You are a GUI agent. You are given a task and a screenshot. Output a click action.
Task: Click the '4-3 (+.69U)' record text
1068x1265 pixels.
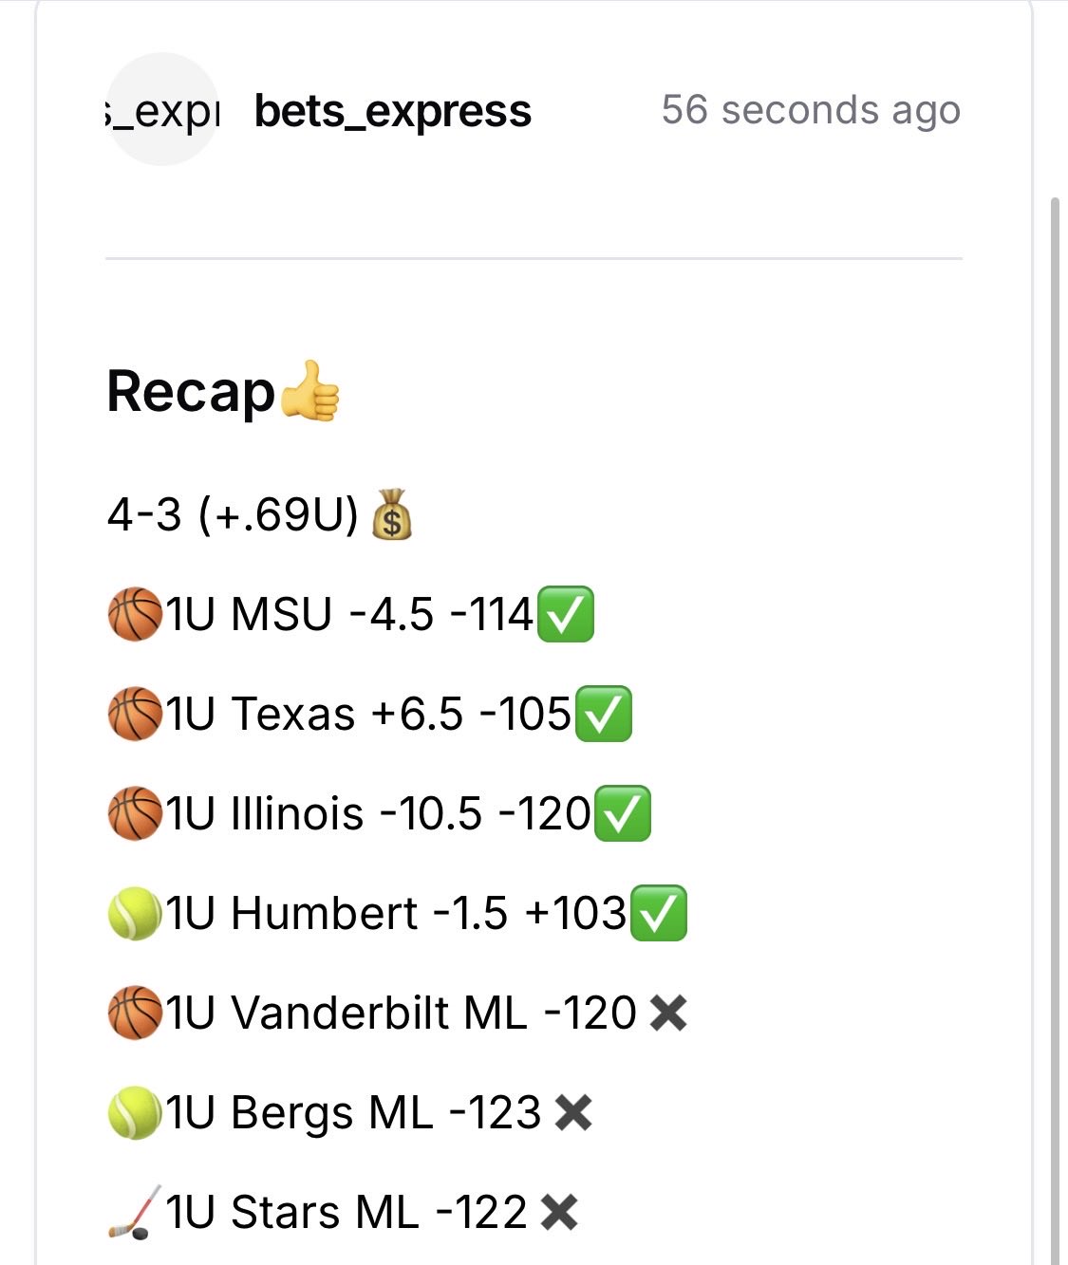[x=233, y=515]
